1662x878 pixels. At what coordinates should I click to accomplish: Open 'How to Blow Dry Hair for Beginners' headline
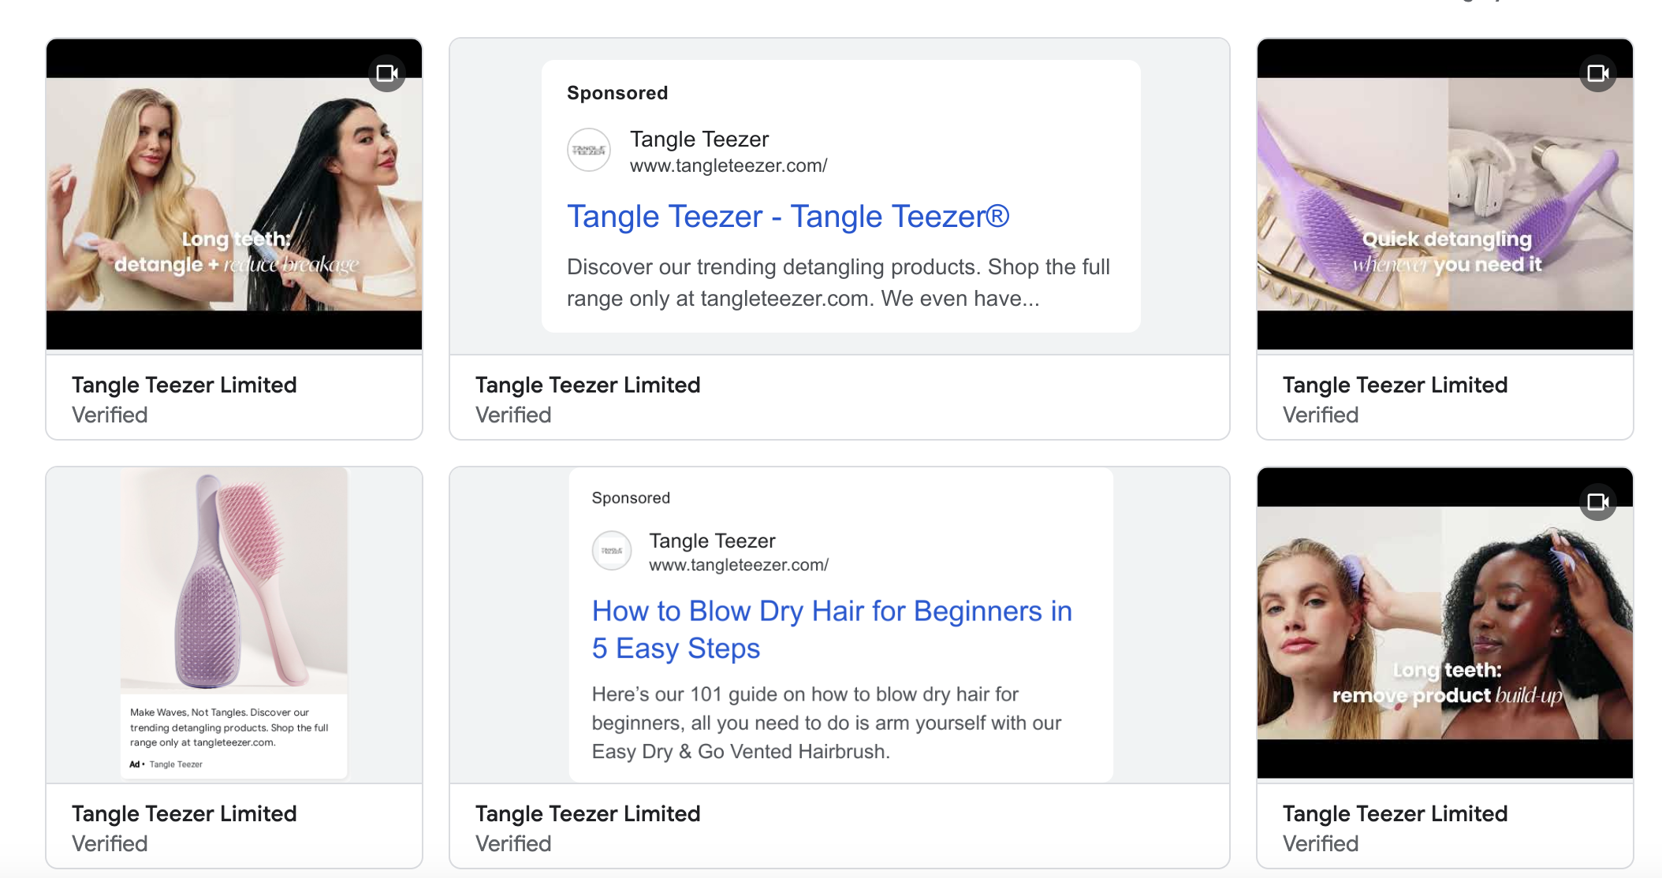(832, 630)
